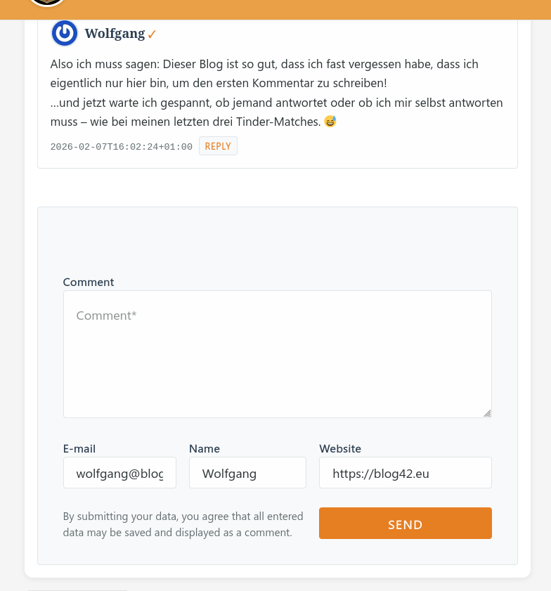Open Wolfgang's author name link
This screenshot has height=591, width=551.
pos(115,34)
